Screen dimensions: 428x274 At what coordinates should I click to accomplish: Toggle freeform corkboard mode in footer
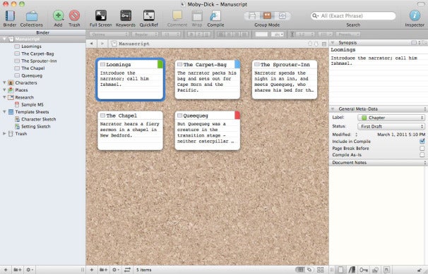tap(309, 270)
